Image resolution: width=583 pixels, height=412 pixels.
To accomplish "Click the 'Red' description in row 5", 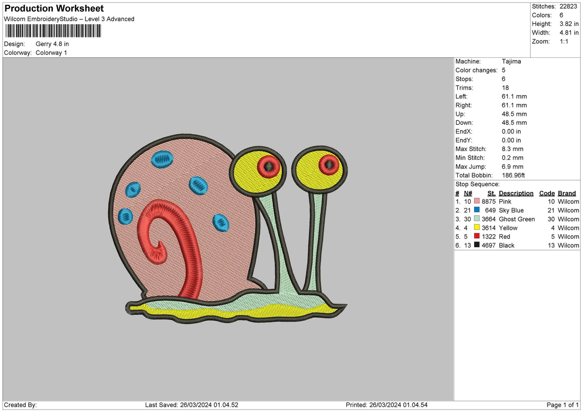I will (x=505, y=237).
